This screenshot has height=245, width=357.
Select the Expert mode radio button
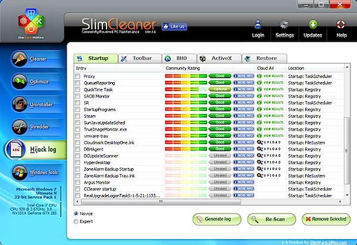click(x=76, y=221)
